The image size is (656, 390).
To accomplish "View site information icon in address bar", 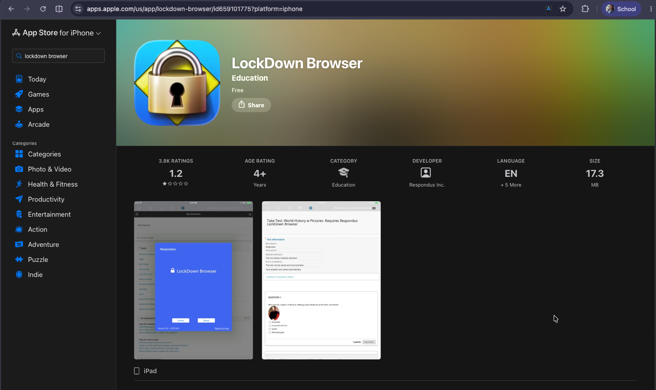I will (x=78, y=9).
